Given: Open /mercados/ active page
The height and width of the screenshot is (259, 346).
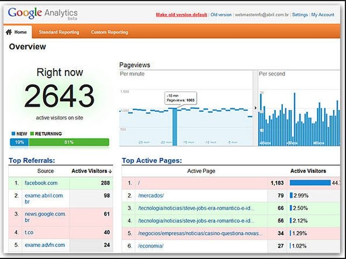Looking at the screenshot, I should 151,195.
